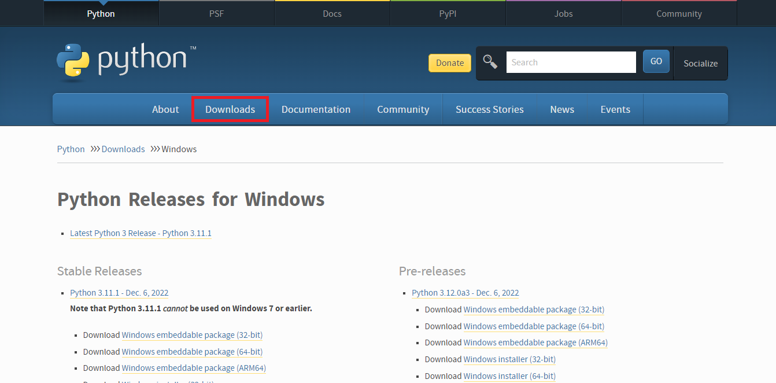Open the Python tab in top bar
The width and height of the screenshot is (776, 383).
pyautogui.click(x=101, y=14)
